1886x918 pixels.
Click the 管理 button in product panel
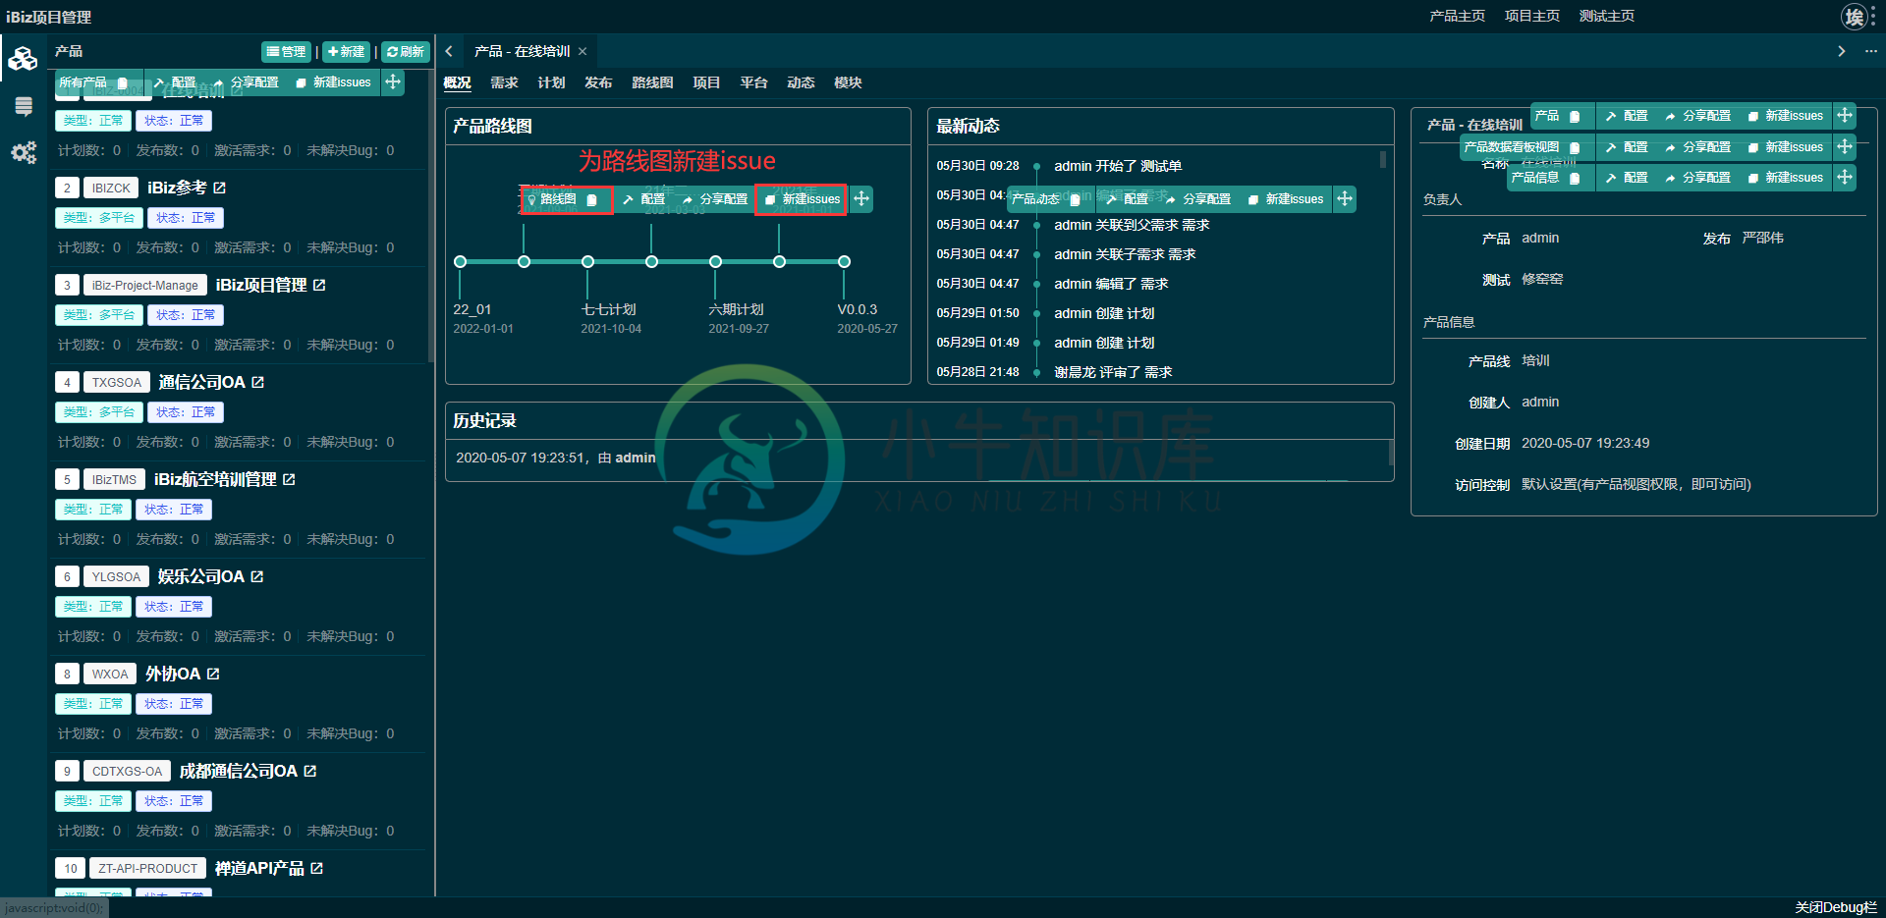(287, 52)
